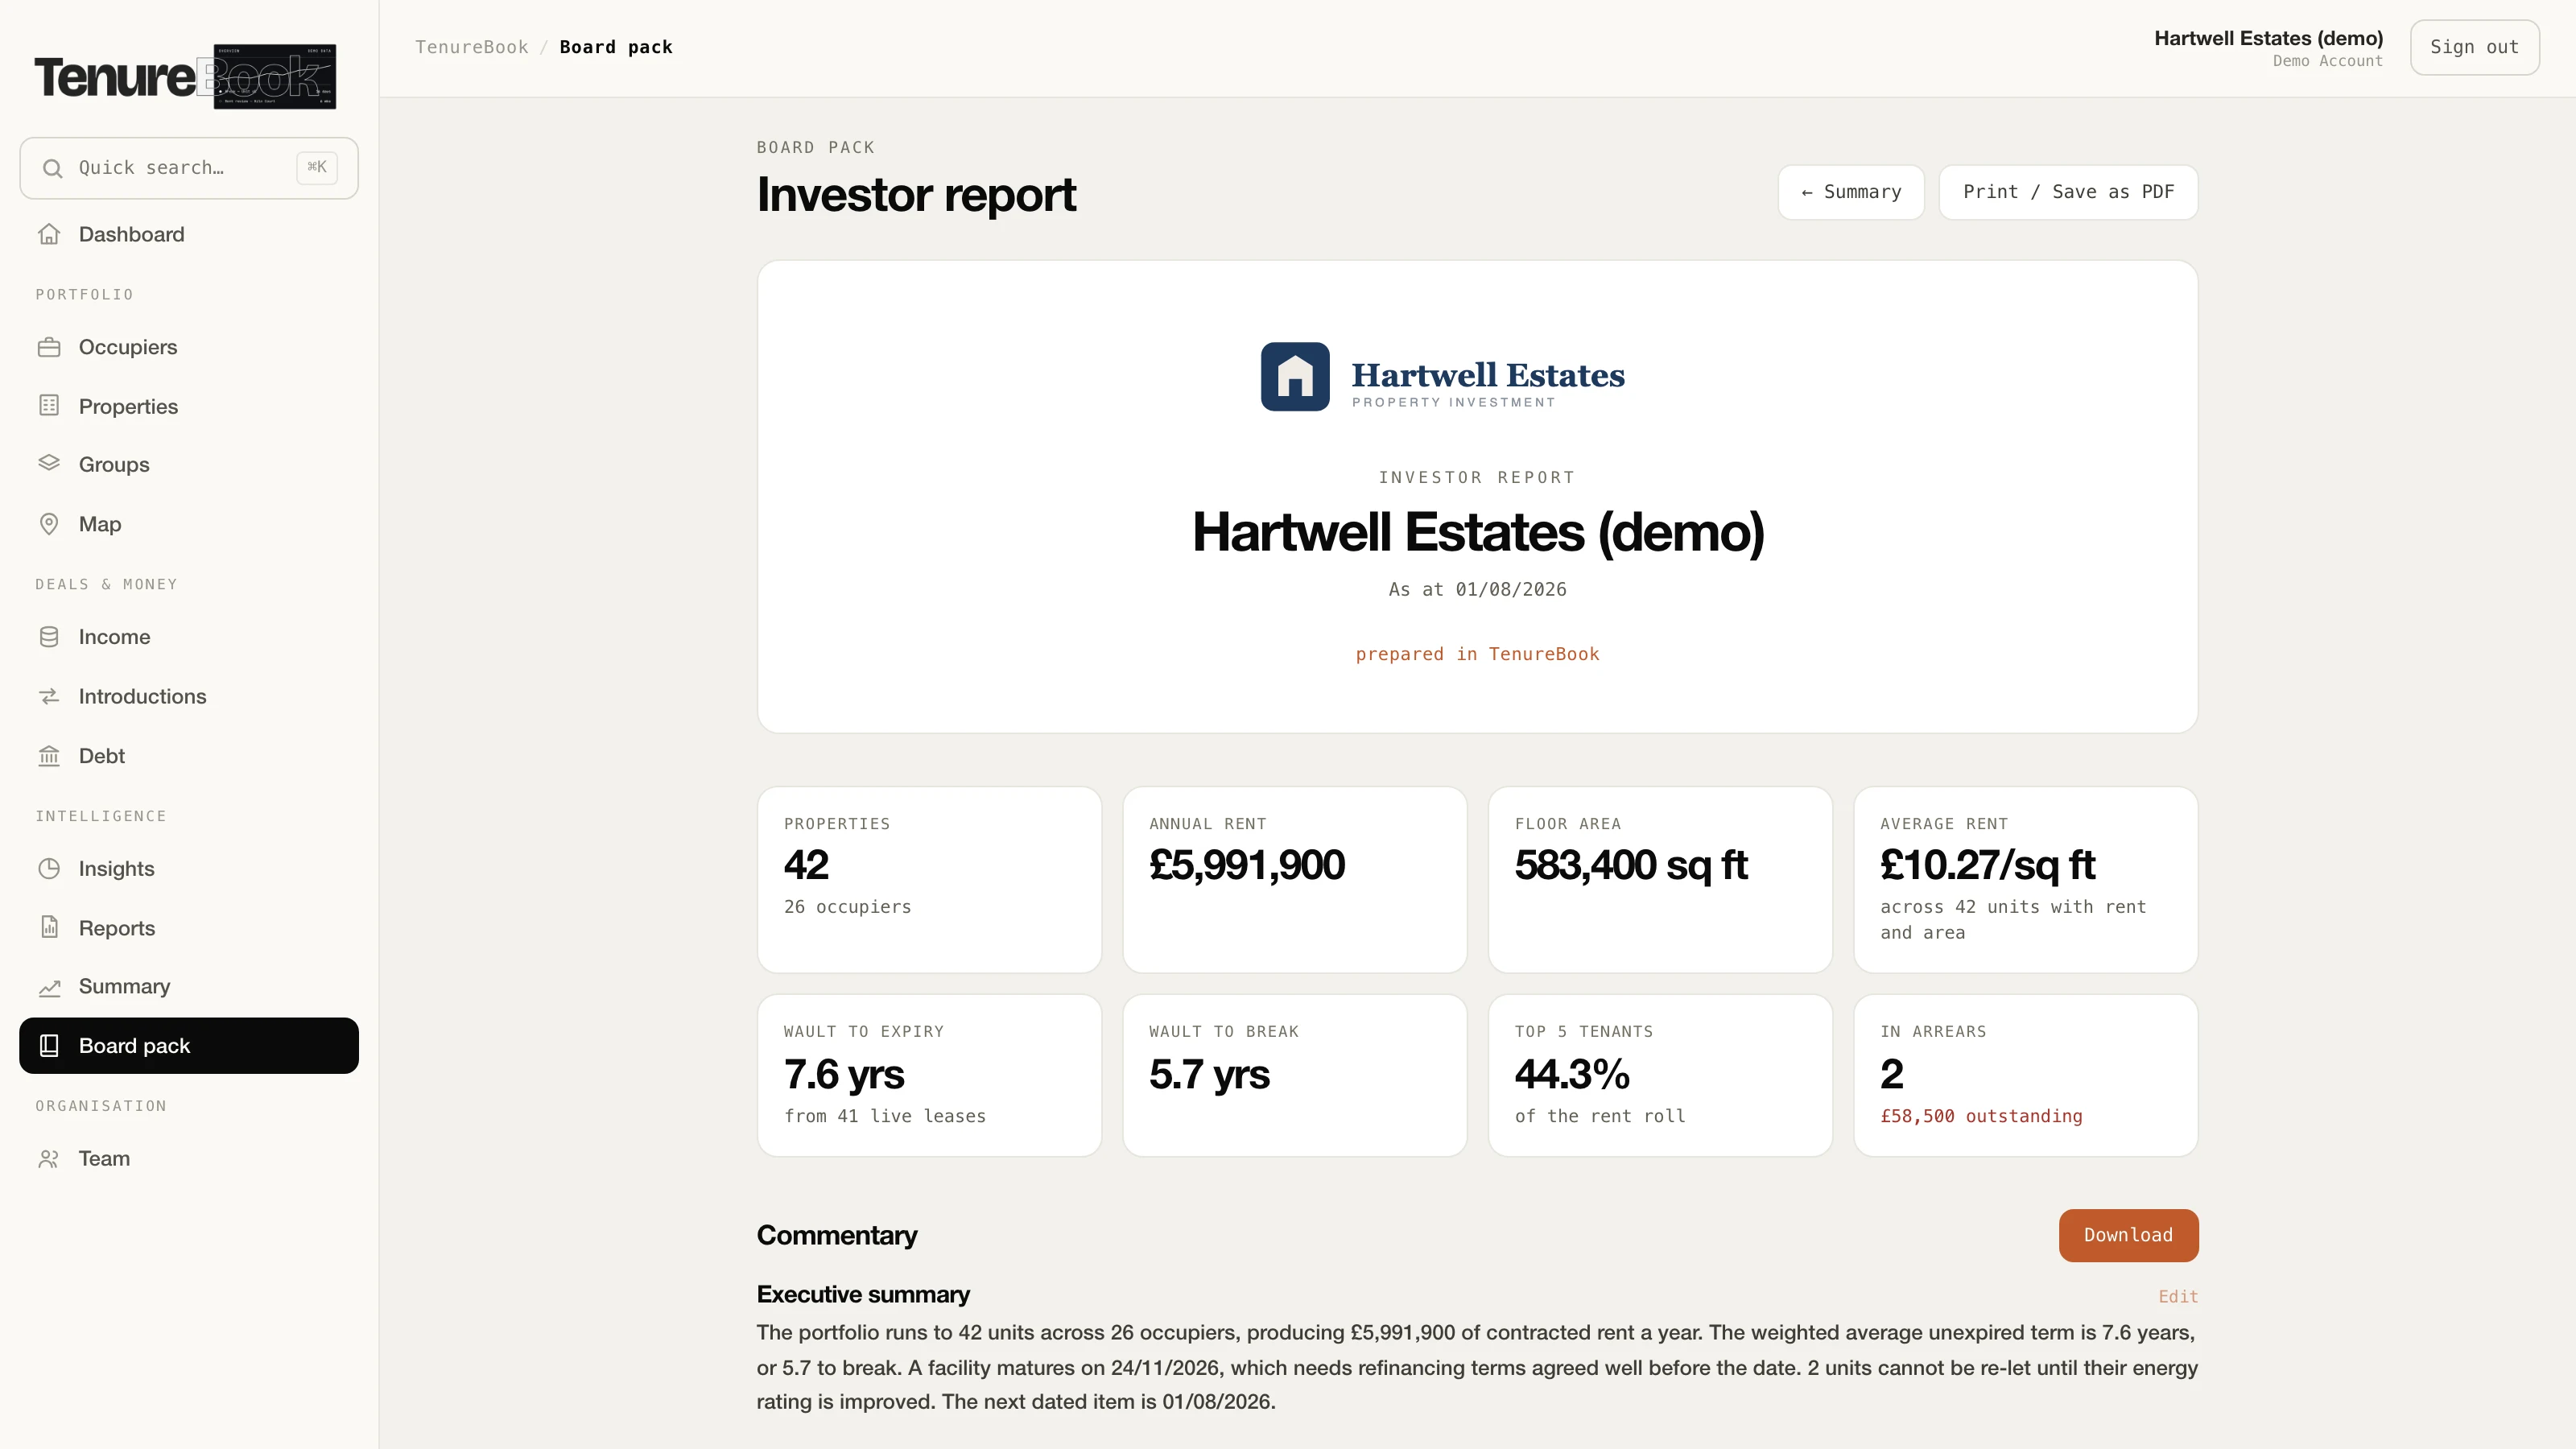This screenshot has width=2576, height=1449.
Task: Click the Groups layers icon
Action: (49, 464)
